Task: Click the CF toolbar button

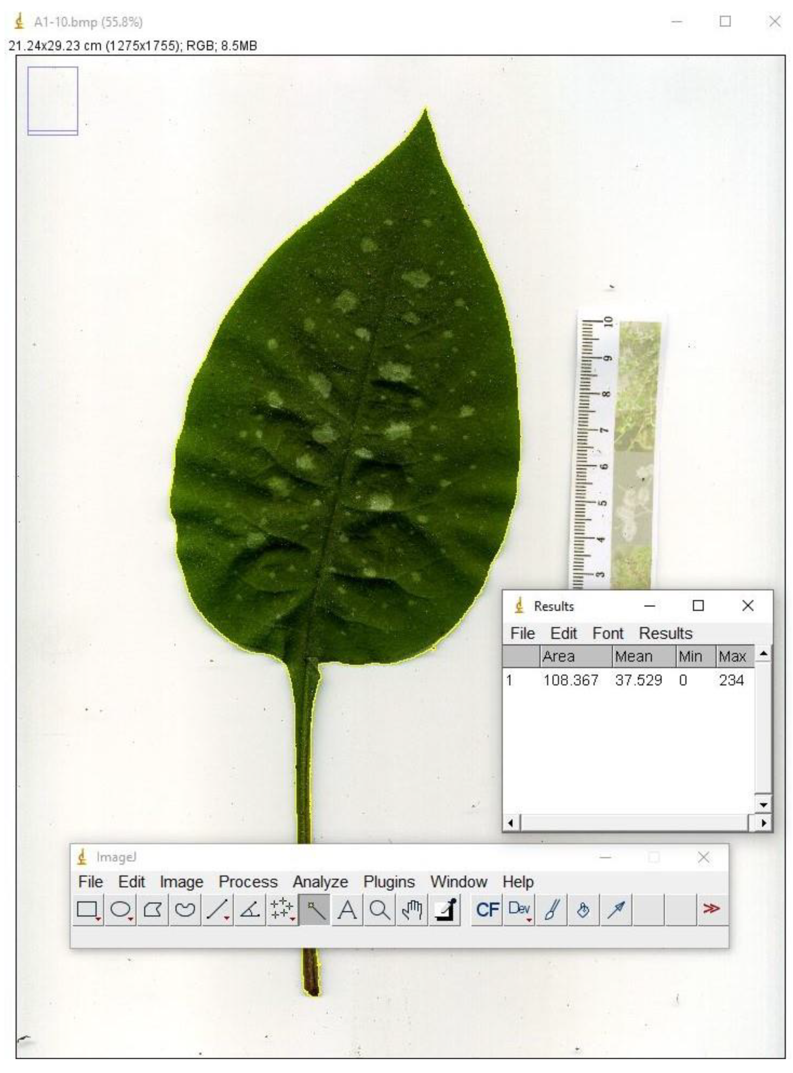Action: pyautogui.click(x=487, y=909)
